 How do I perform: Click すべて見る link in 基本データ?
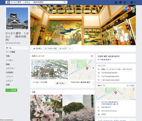pos(130,86)
